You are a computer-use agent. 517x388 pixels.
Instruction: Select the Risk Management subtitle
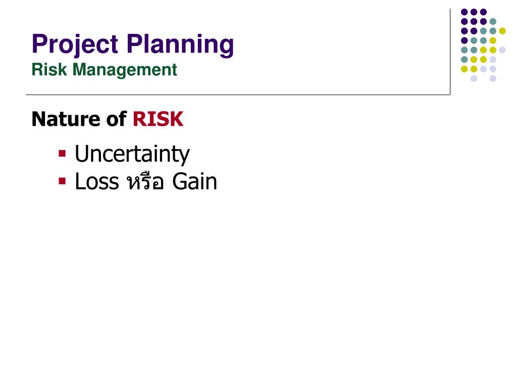104,70
